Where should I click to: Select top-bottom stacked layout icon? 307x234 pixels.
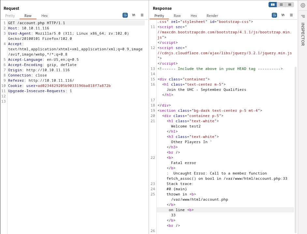coord(281,5)
